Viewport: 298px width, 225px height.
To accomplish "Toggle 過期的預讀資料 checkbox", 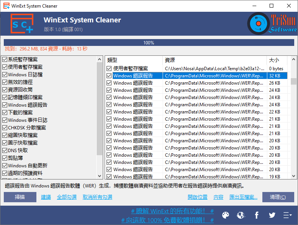I will point(5,173).
